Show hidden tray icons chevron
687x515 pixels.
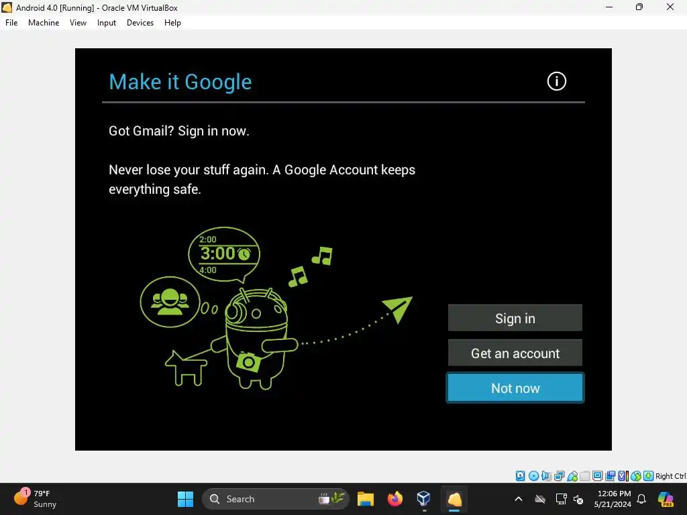pos(519,499)
